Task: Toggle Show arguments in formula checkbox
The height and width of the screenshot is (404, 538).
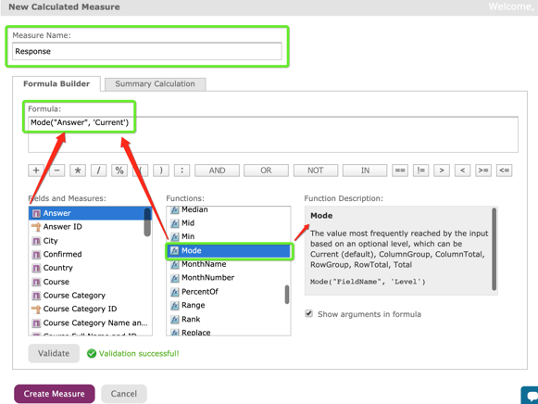Action: (x=308, y=314)
